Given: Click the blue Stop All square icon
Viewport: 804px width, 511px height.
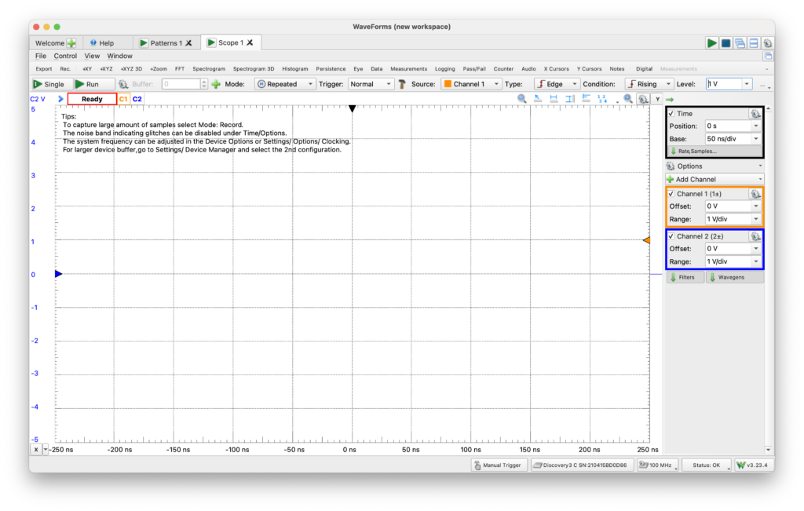Looking at the screenshot, I should click(x=725, y=43).
